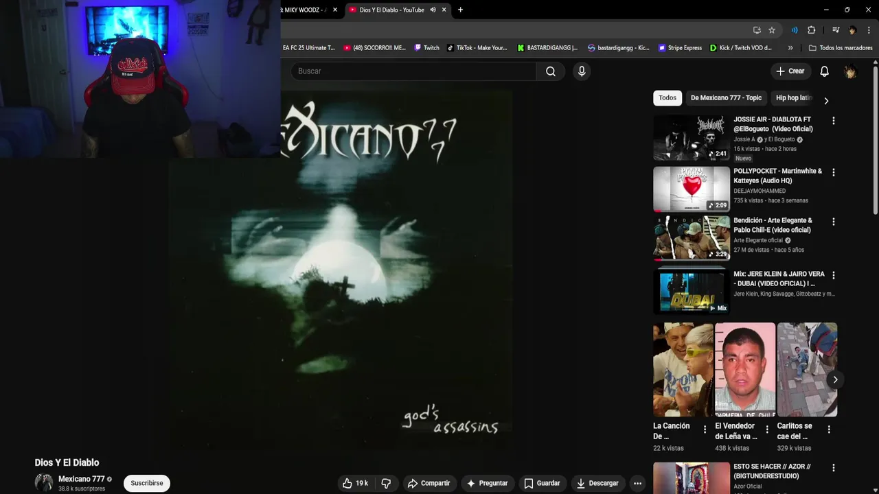Open Todos los marcadores folder

pyautogui.click(x=841, y=48)
